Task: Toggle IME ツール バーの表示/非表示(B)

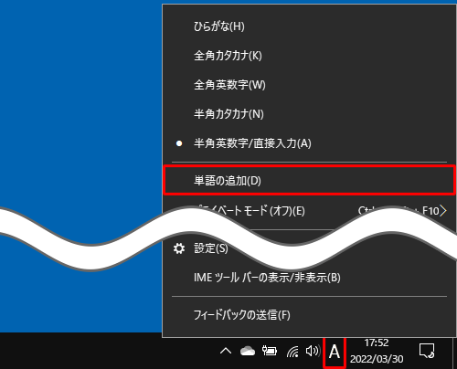Action: [x=309, y=278]
